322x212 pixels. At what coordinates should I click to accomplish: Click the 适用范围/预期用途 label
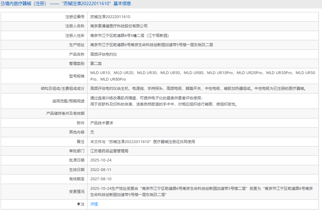(x=68, y=101)
